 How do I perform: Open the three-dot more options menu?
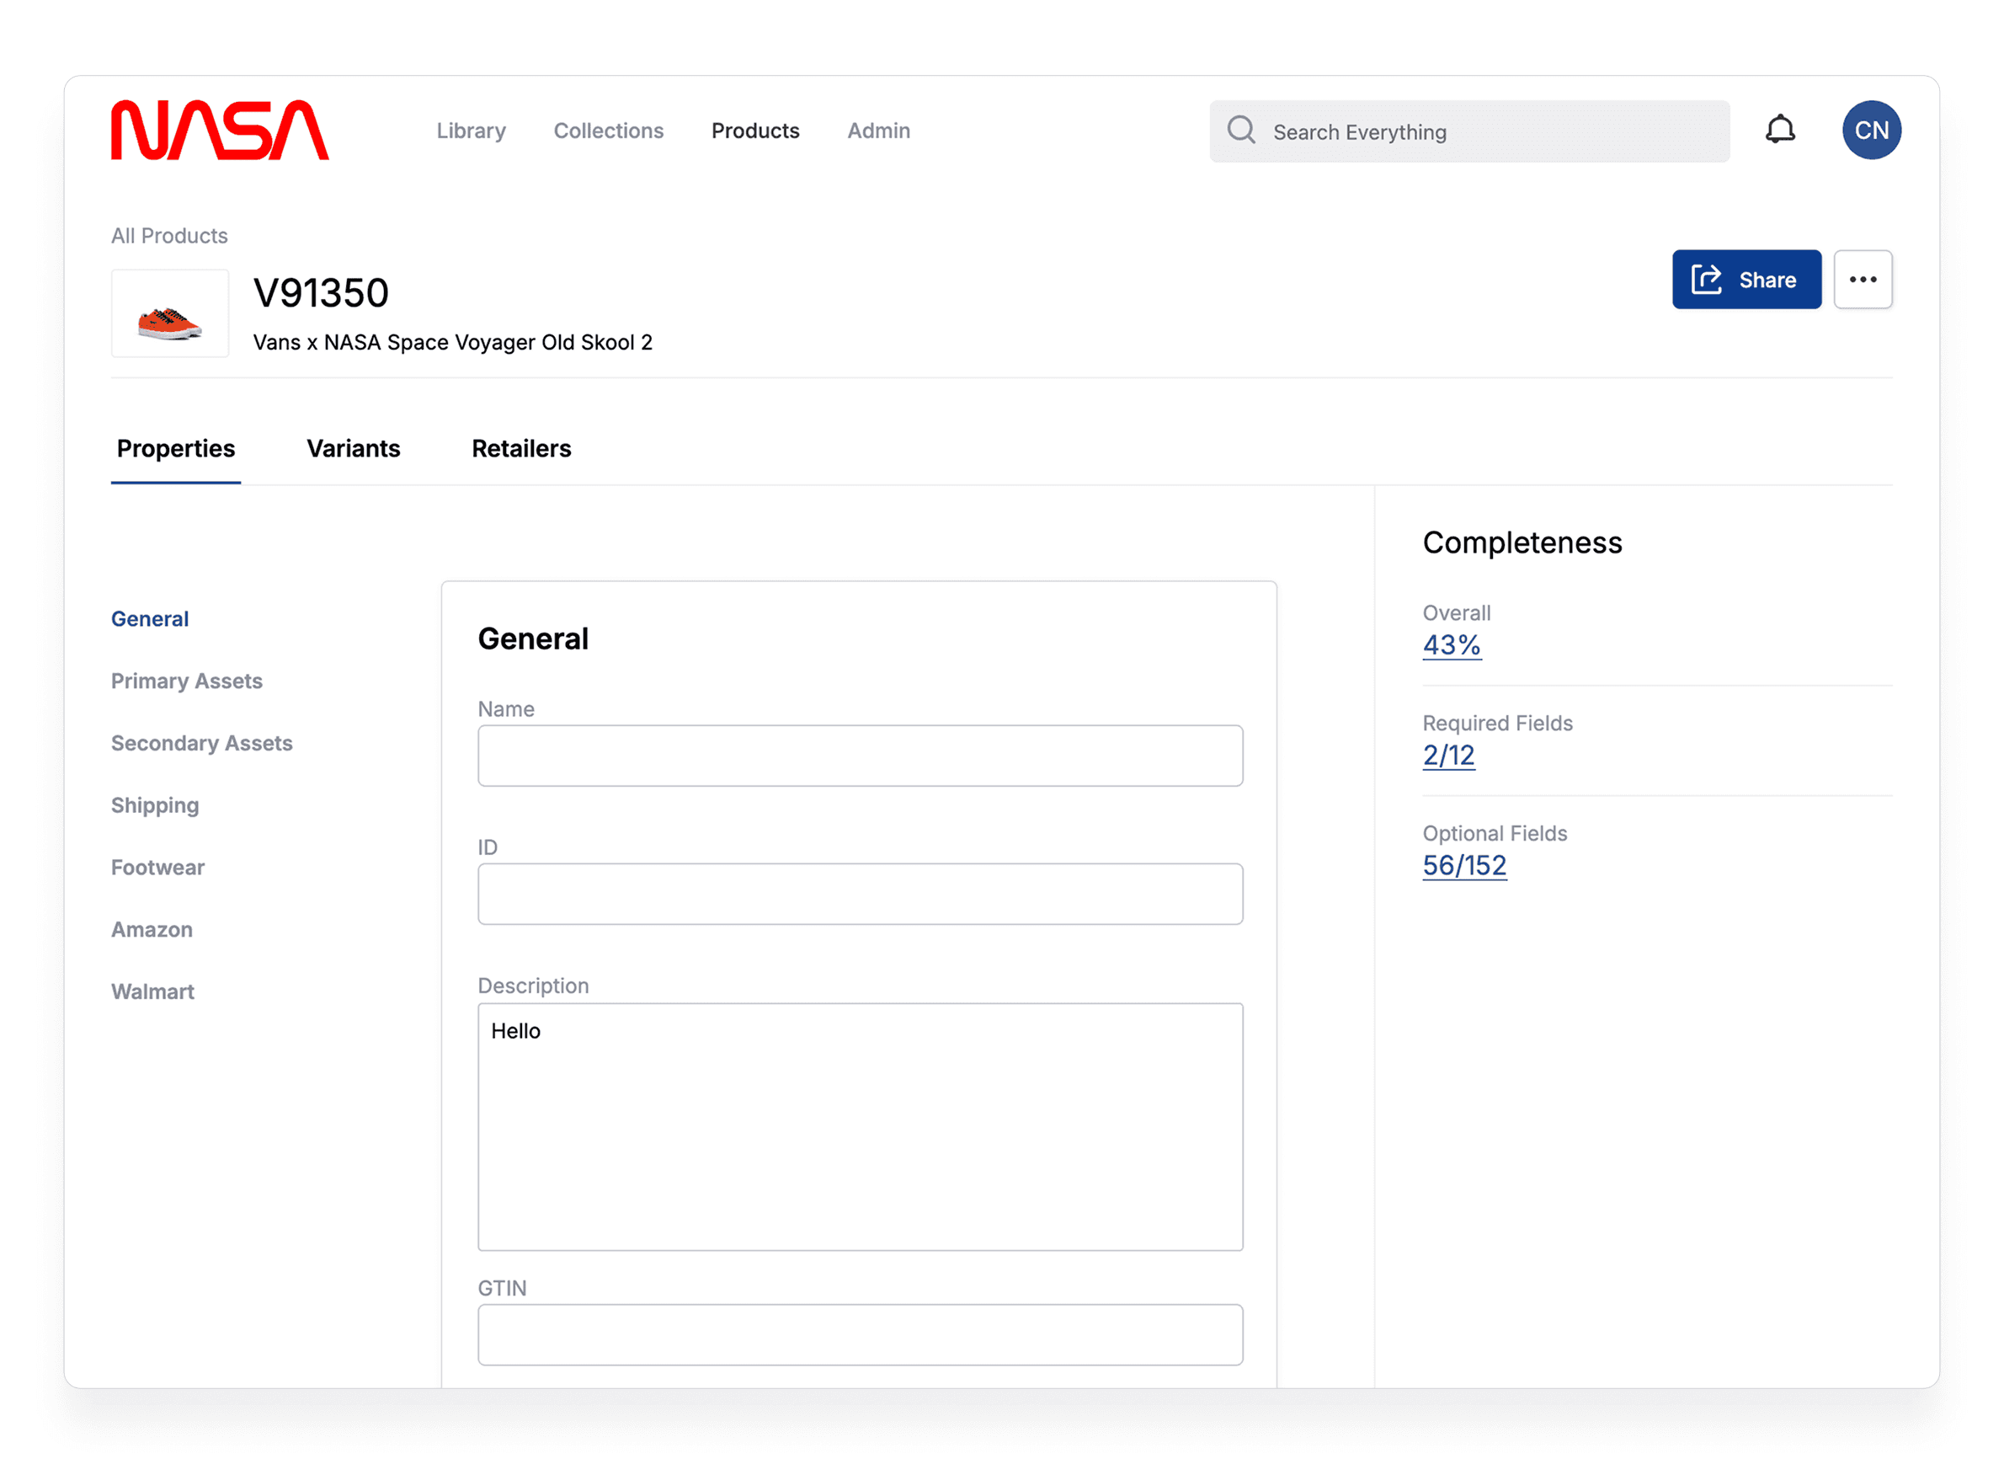1863,280
